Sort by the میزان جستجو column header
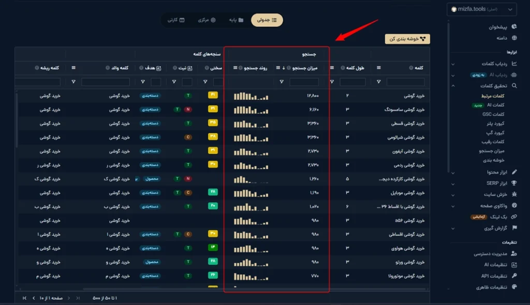Image resolution: width=530 pixels, height=305 pixels. pyautogui.click(x=304, y=68)
